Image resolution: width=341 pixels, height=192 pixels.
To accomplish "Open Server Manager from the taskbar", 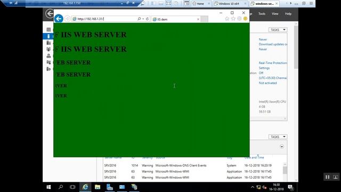I will [110, 187].
